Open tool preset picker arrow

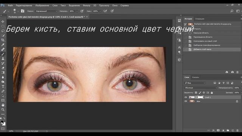click(x=8, y=11)
